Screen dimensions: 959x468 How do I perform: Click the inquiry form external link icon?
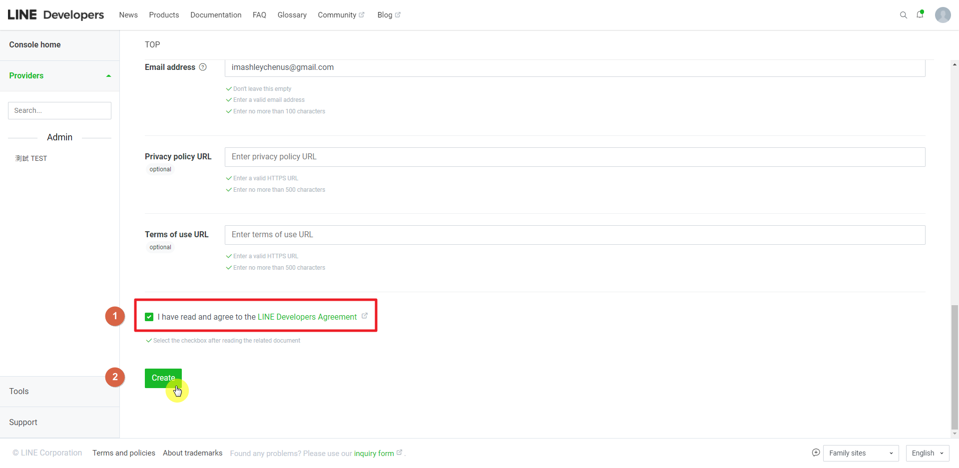[x=399, y=453]
